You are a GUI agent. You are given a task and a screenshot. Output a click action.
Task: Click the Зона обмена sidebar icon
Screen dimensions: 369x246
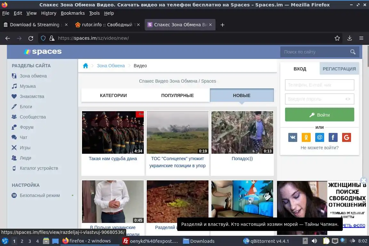(14, 76)
